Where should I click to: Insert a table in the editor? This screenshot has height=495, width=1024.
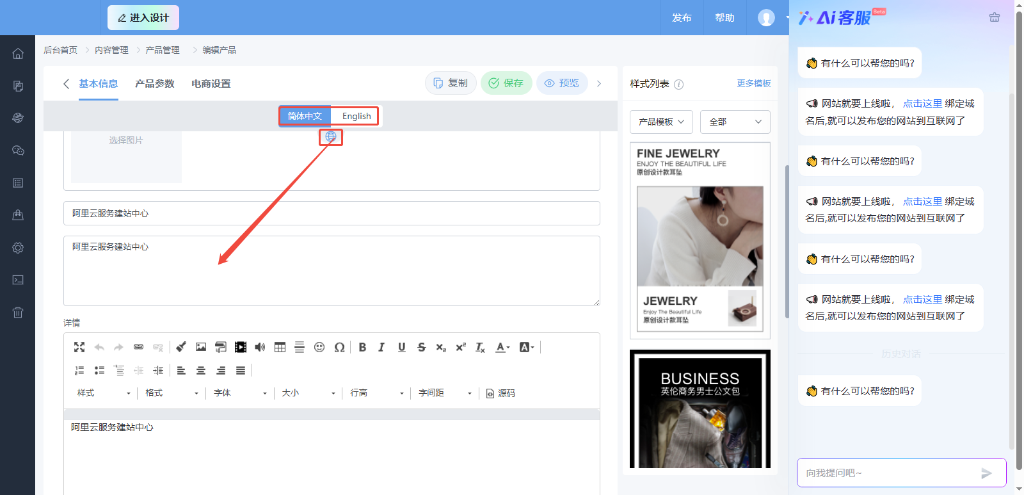(280, 347)
